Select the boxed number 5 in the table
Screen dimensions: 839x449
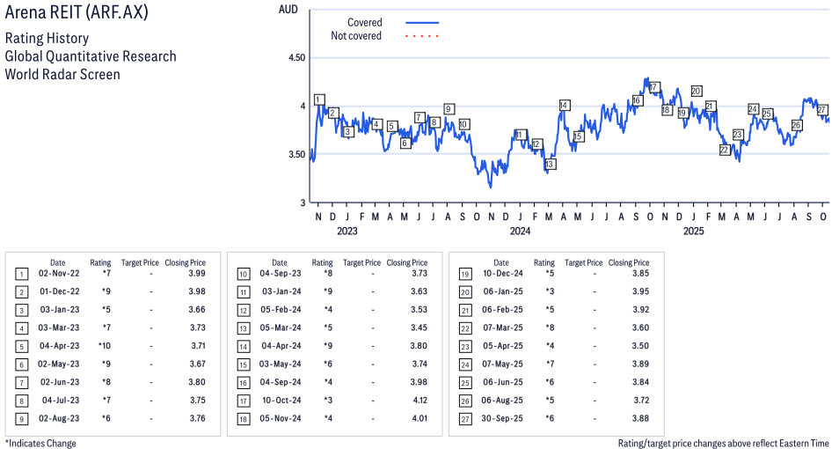(x=21, y=346)
